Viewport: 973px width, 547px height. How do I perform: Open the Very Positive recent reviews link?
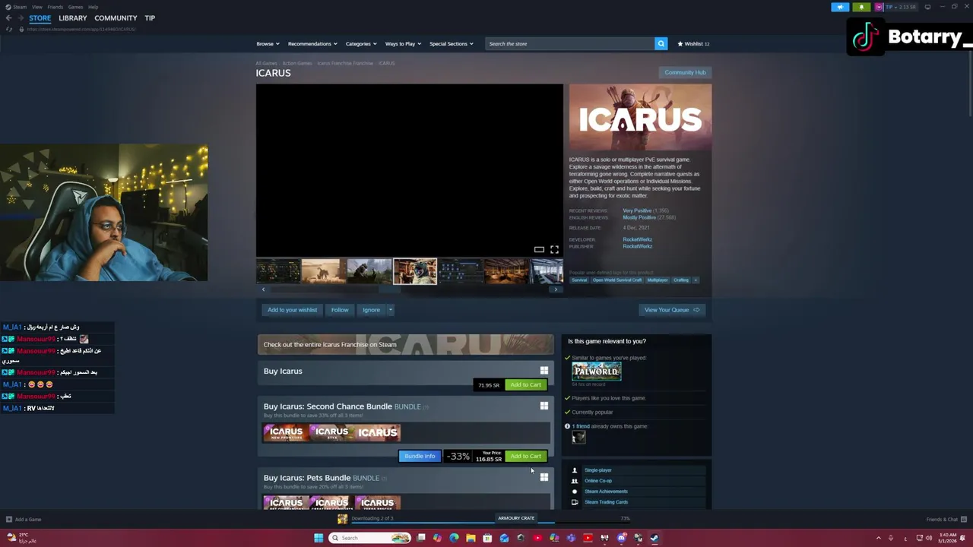[637, 210]
